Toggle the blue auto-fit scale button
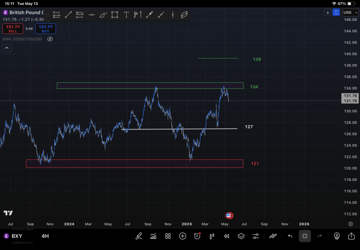 pyautogui.click(x=336, y=12)
